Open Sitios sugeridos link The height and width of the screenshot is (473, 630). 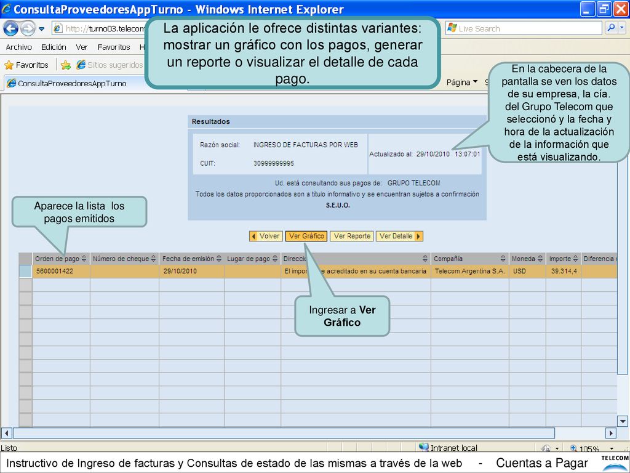click(110, 65)
